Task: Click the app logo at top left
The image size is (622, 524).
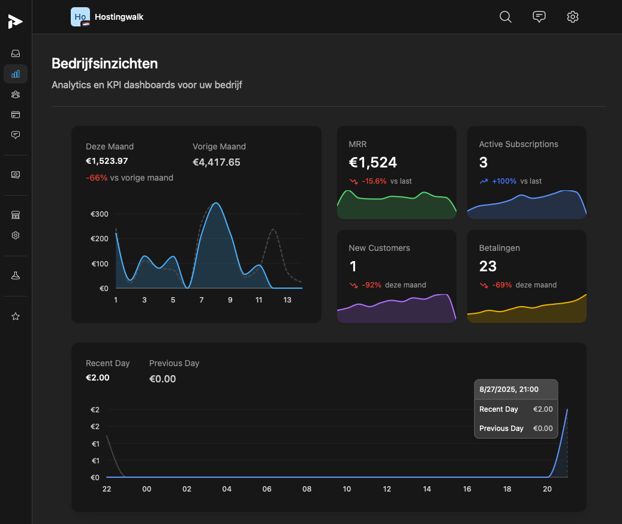Action: (15, 21)
